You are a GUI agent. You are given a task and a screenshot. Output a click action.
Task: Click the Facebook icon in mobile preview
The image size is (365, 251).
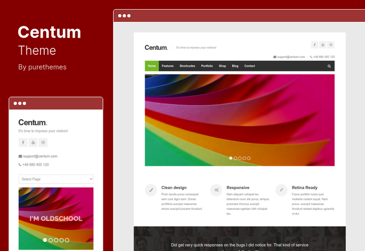pyautogui.click(x=23, y=142)
